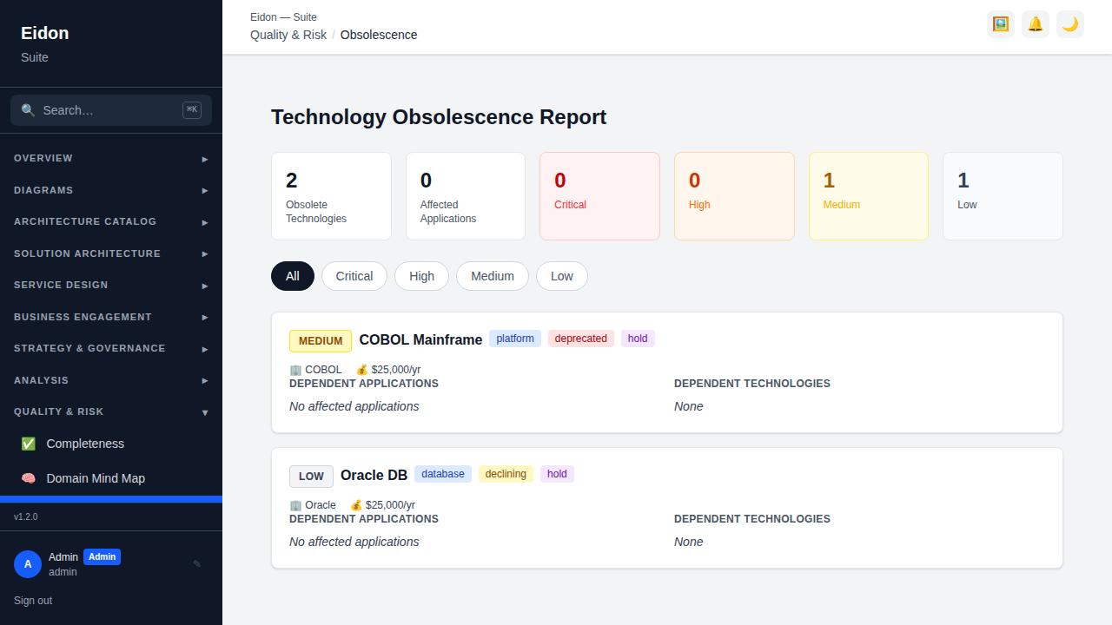Click the COBOL vendor building icon
This screenshot has width=1112, height=625.
(295, 370)
